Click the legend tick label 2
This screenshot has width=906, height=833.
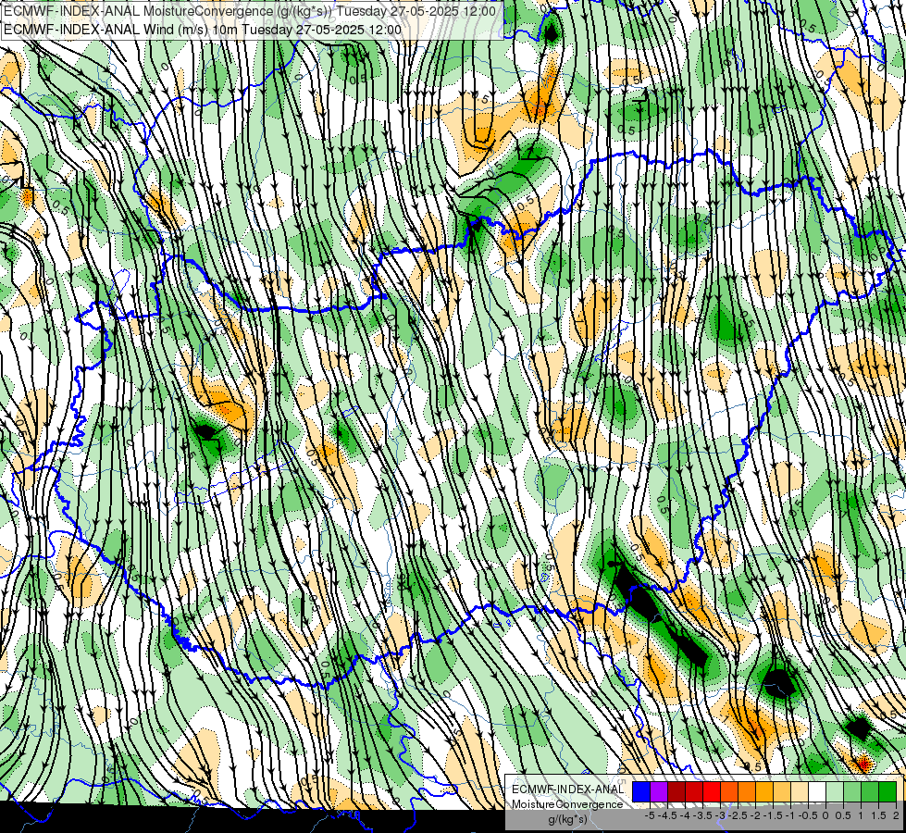[x=896, y=815]
